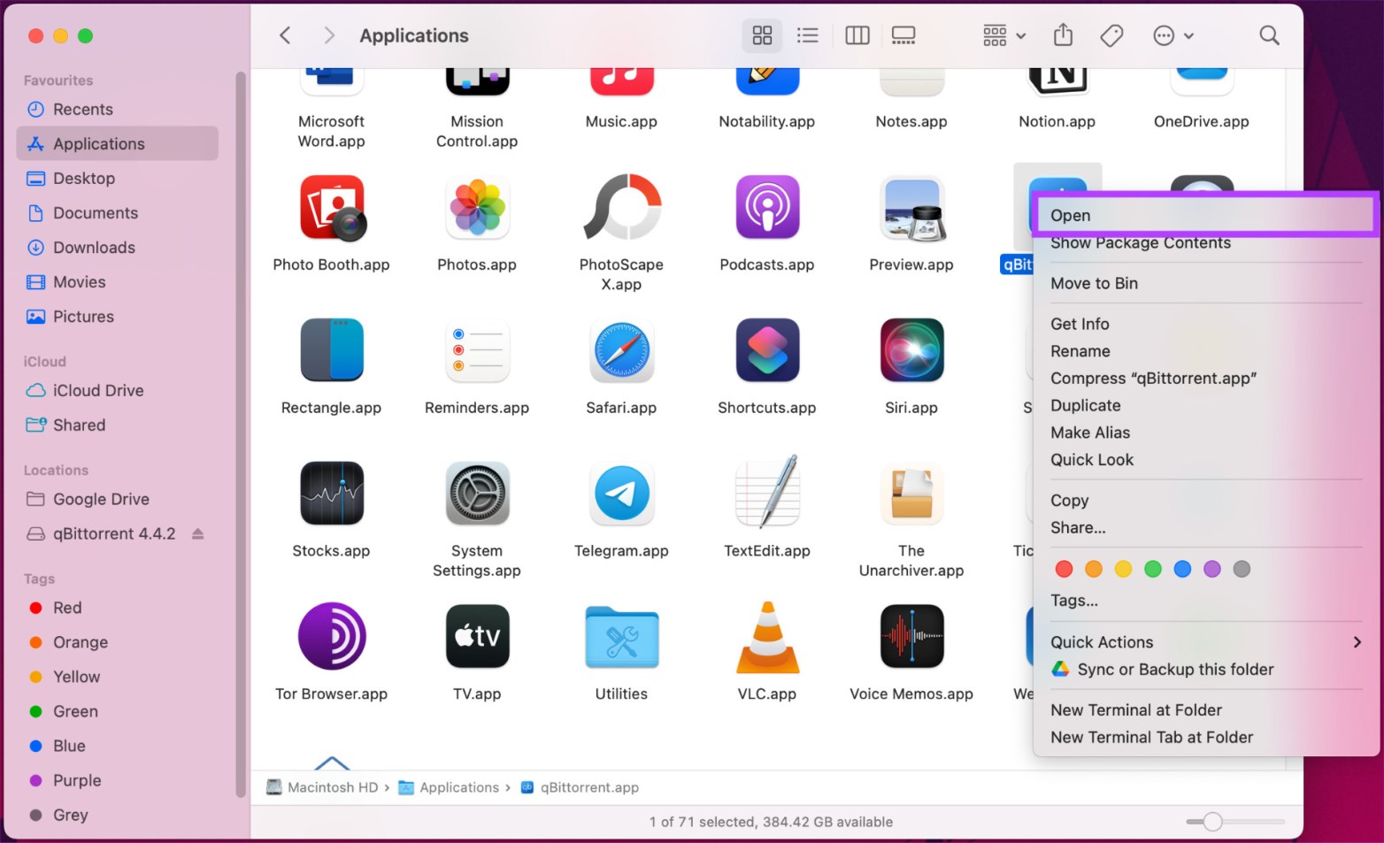Enable column view layout
The width and height of the screenshot is (1384, 843).
tap(857, 35)
